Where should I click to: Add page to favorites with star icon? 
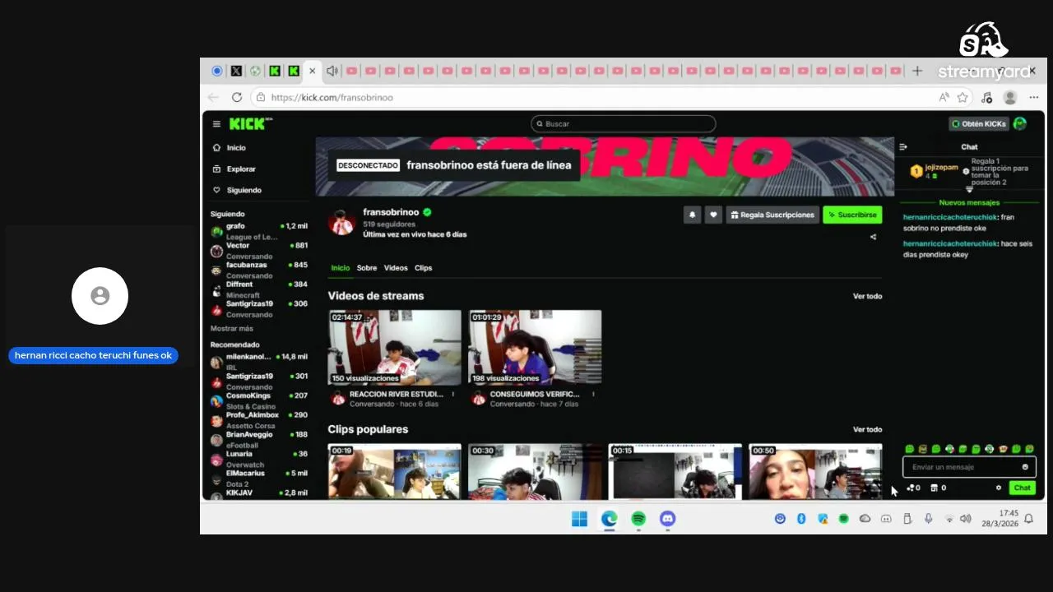(x=963, y=97)
